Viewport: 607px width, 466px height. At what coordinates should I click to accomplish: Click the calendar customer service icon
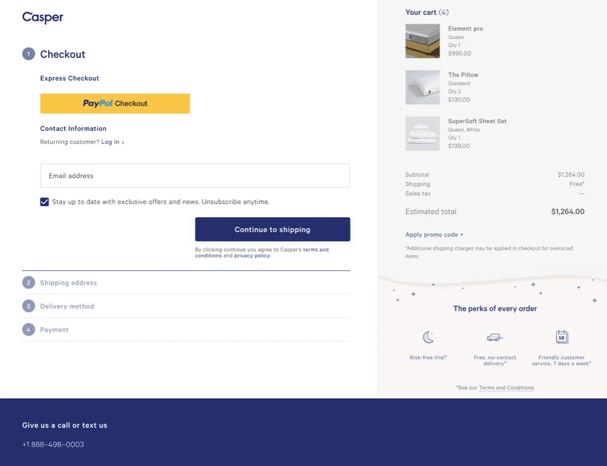pyautogui.click(x=561, y=337)
